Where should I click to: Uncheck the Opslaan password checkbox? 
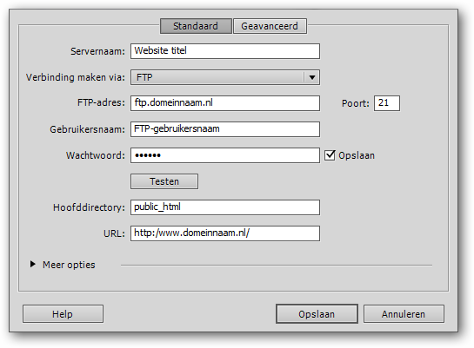[x=330, y=155]
